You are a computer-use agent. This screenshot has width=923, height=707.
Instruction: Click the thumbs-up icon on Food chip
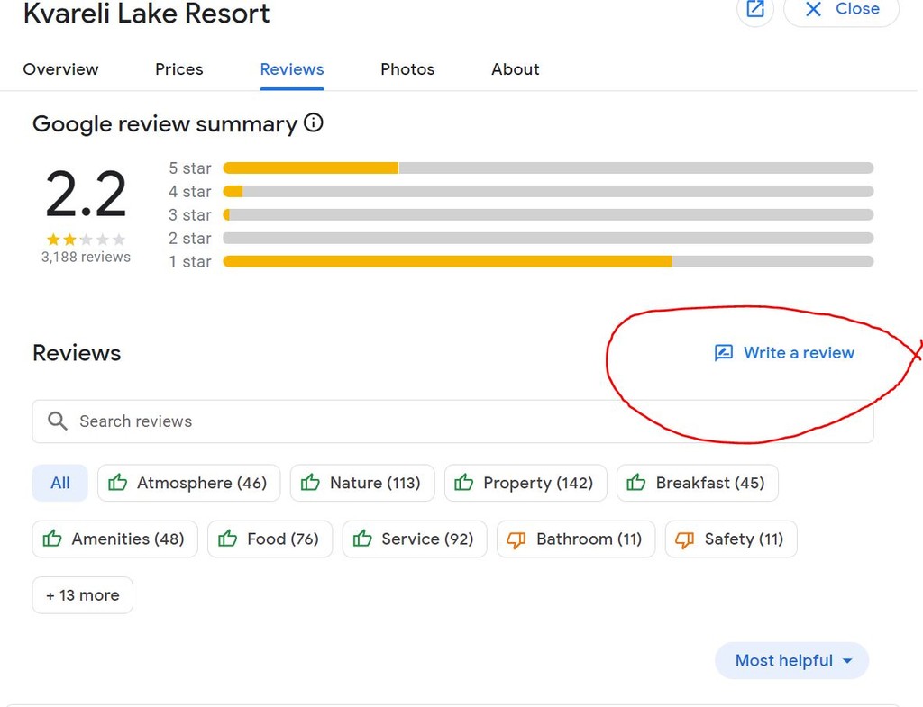click(228, 539)
